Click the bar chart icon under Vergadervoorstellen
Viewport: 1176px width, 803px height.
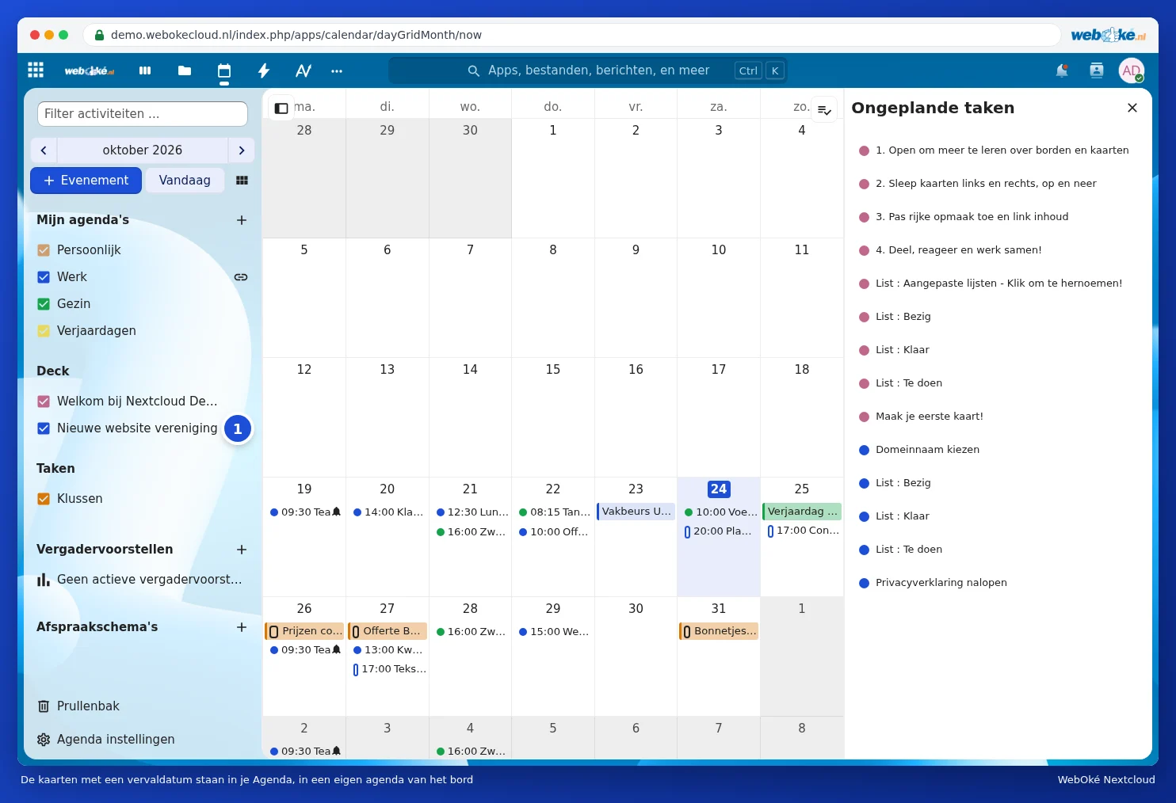point(44,580)
